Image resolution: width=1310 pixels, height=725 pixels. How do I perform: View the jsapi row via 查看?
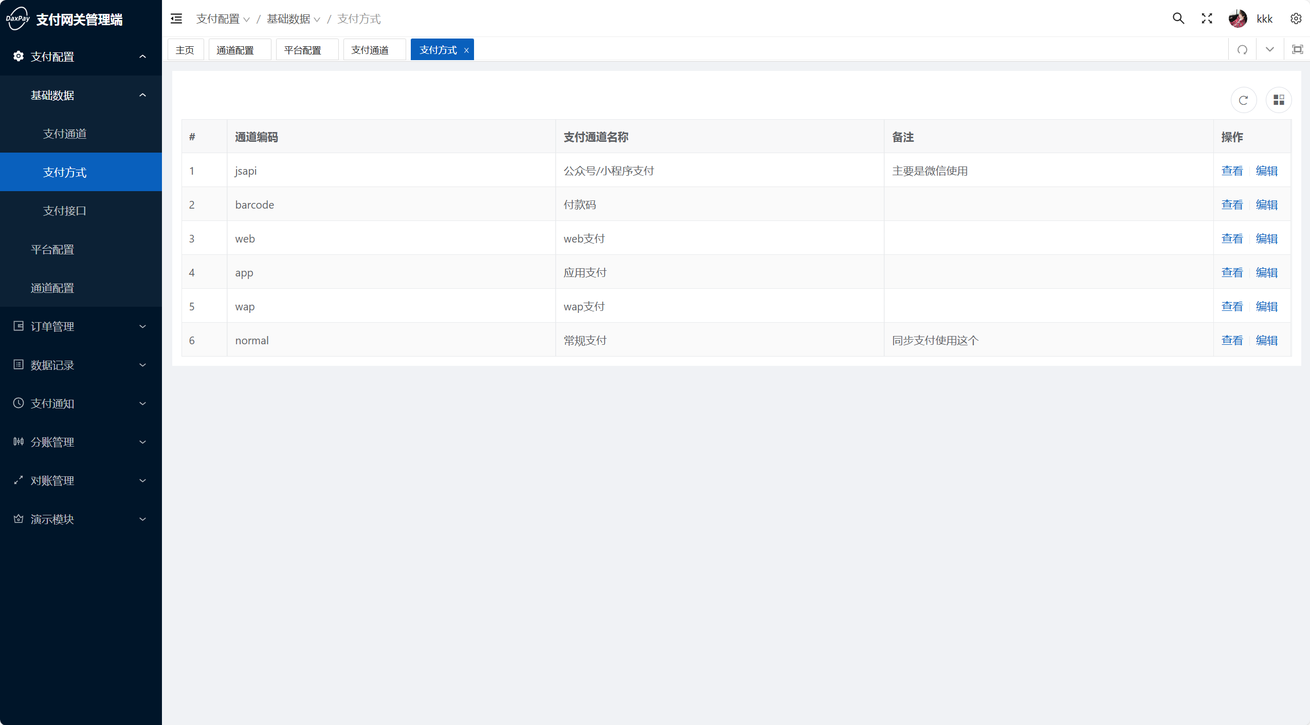(x=1232, y=171)
